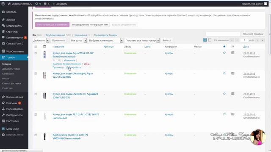271x152 pixels.
Task: Check the Aqua Work 07-LW row checkbox
Action: pyautogui.click(x=36, y=53)
